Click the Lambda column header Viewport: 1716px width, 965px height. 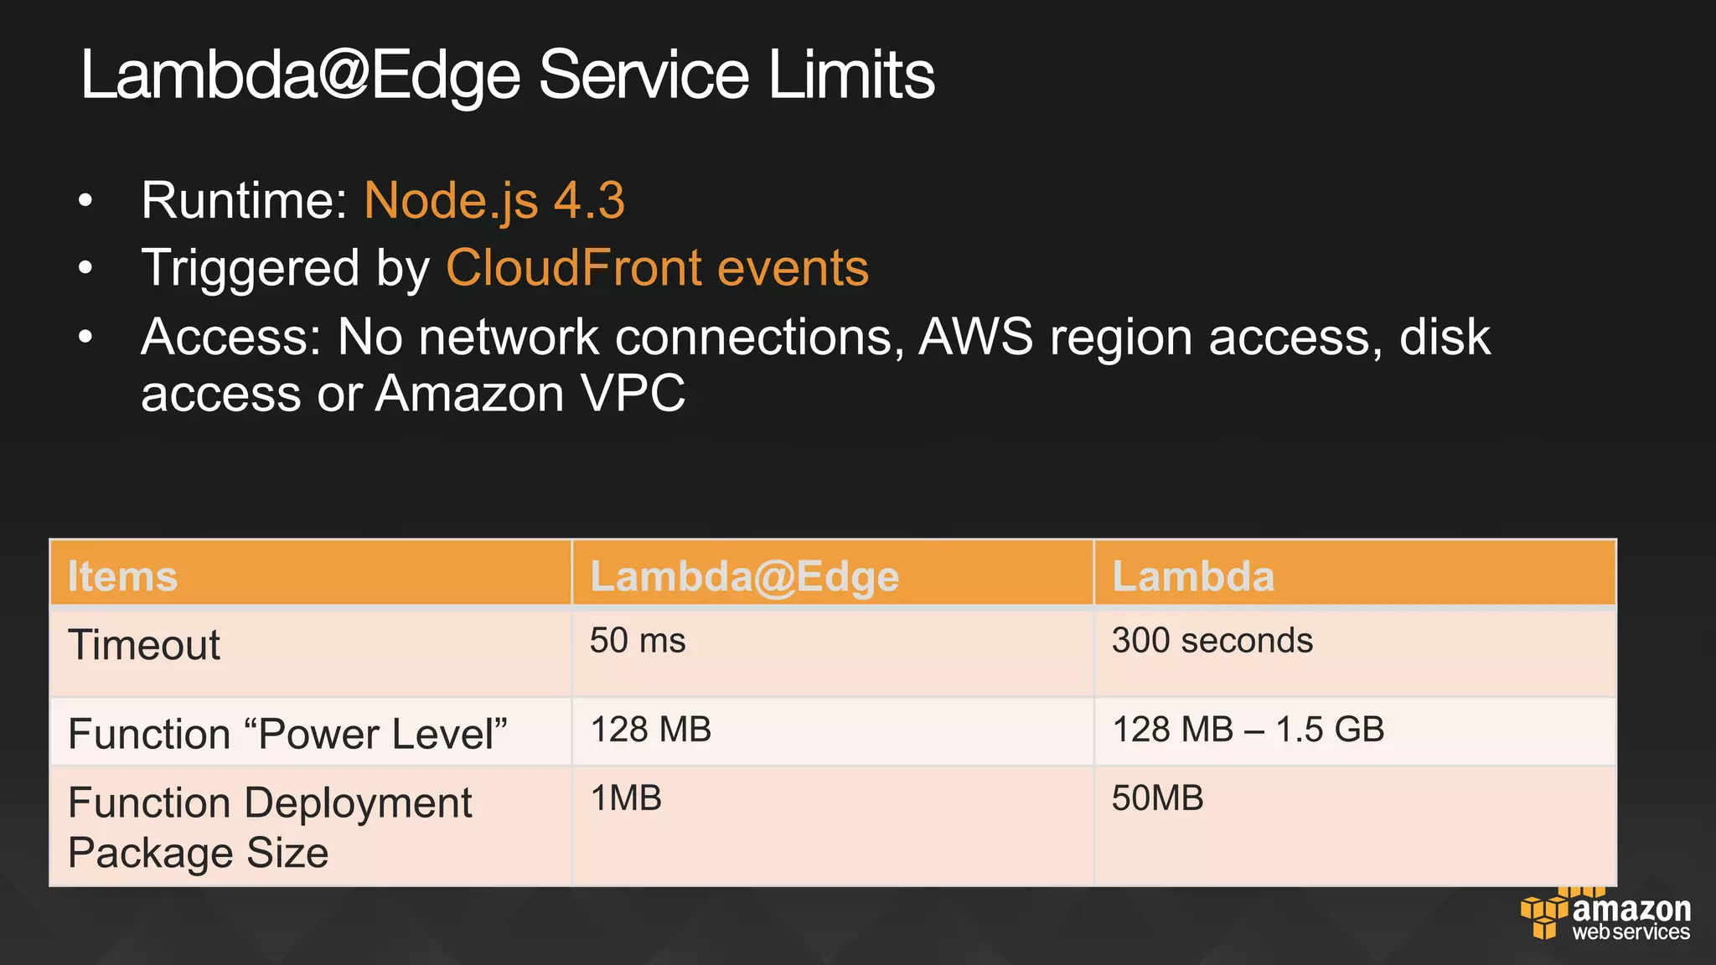click(x=1192, y=576)
